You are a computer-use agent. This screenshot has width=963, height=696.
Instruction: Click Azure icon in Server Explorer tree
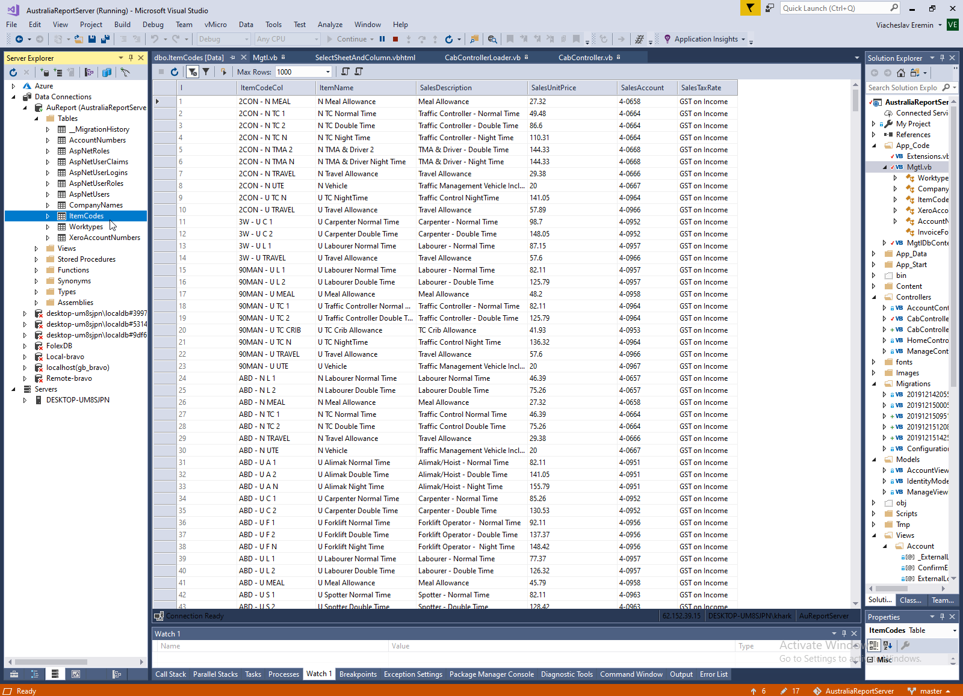(26, 86)
